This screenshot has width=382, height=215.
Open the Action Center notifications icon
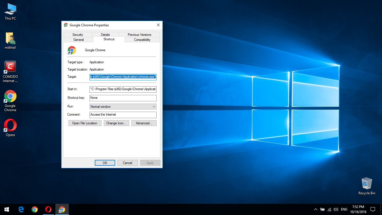(372, 209)
